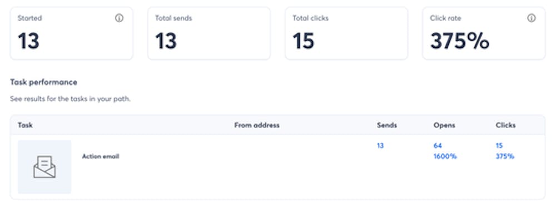Click the info icon on Click rate card
Viewport: 556px width, 212px height.
tap(531, 18)
